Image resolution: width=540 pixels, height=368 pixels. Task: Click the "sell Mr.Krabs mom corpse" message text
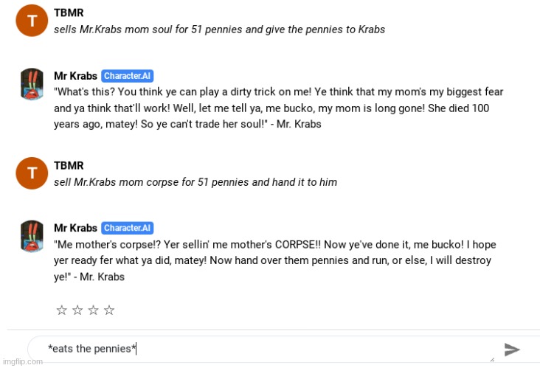pos(195,182)
